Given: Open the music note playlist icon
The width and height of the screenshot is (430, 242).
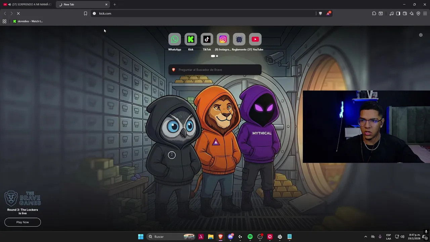Looking at the screenshot, I should click(391, 13).
